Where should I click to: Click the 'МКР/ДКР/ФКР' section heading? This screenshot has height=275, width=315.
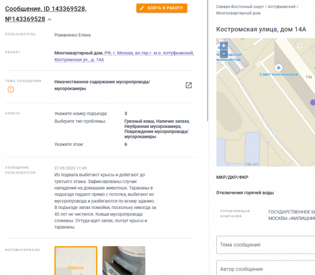tap(232, 177)
